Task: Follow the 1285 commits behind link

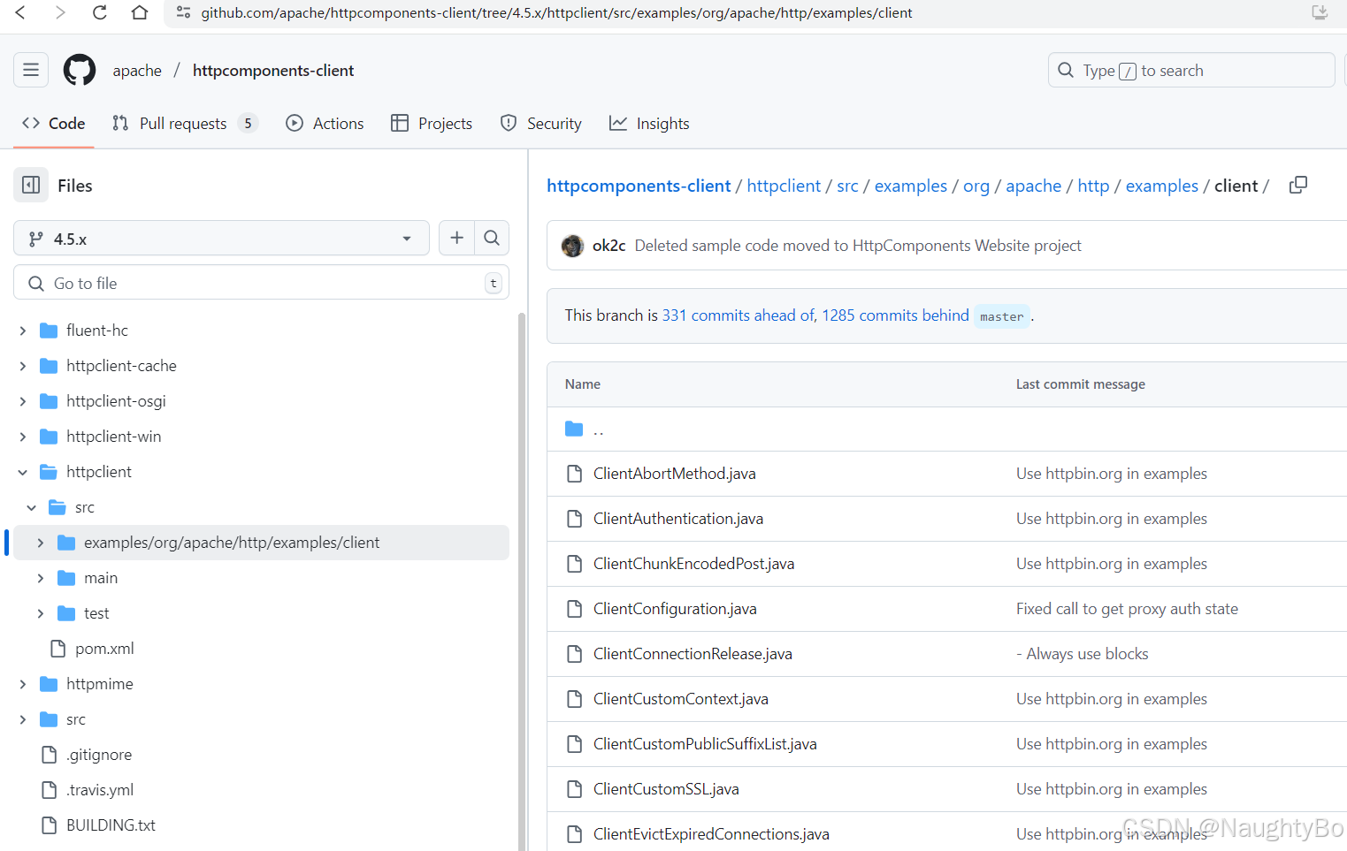Action: pos(895,315)
